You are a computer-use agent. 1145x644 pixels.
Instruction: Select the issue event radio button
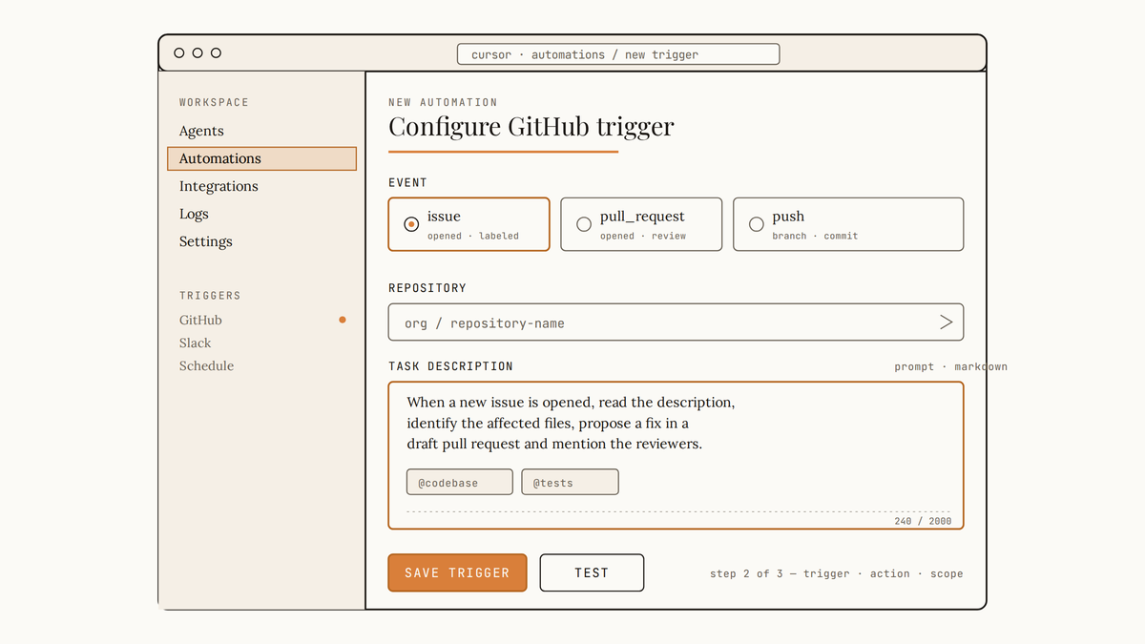coord(411,224)
